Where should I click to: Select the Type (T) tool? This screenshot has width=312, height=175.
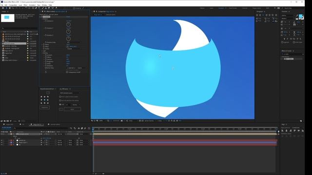pos(39,8)
